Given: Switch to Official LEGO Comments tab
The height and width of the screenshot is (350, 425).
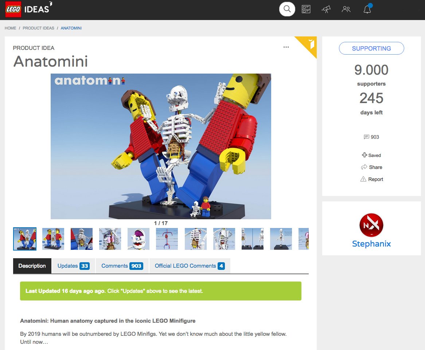Looking at the screenshot, I should 190,266.
